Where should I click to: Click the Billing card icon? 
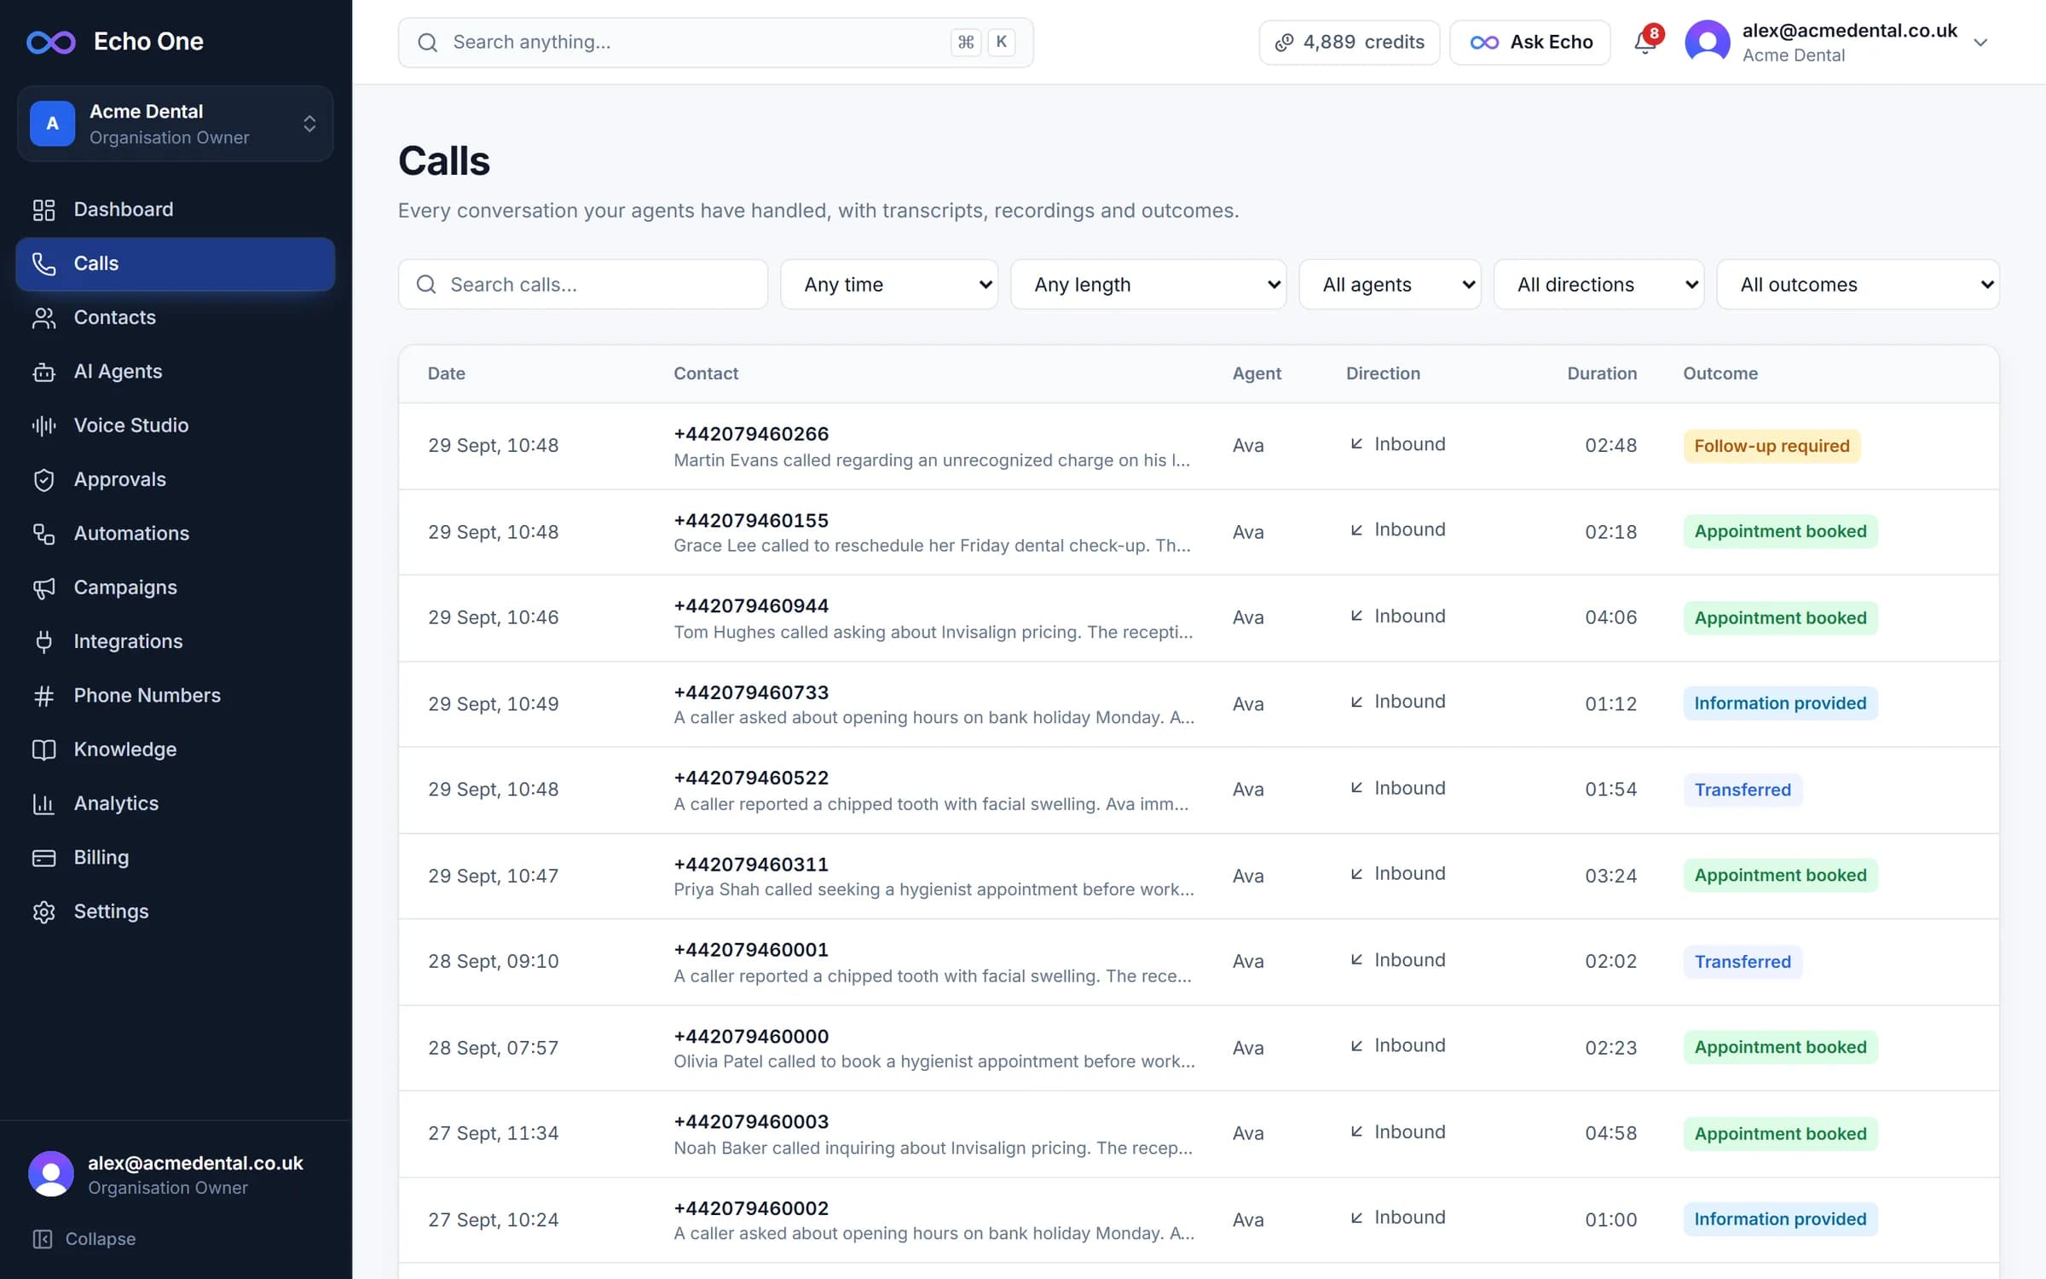43,858
